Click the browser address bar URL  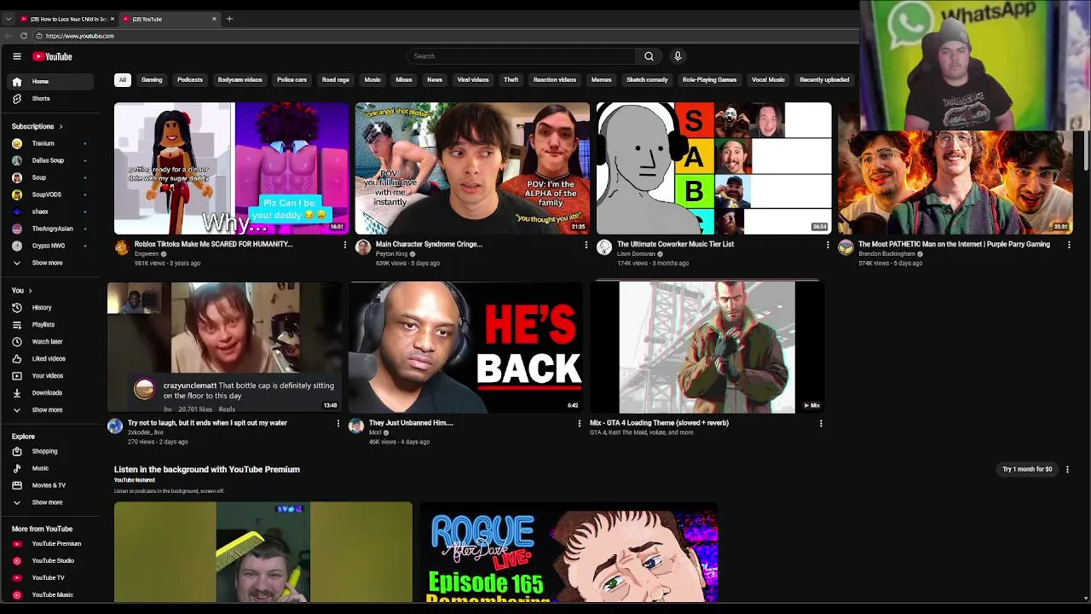click(x=79, y=36)
